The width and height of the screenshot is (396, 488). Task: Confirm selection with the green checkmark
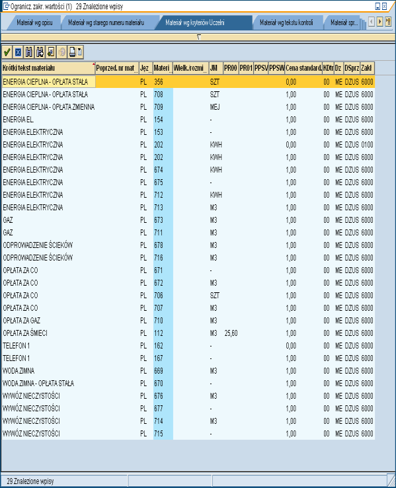pyautogui.click(x=7, y=52)
